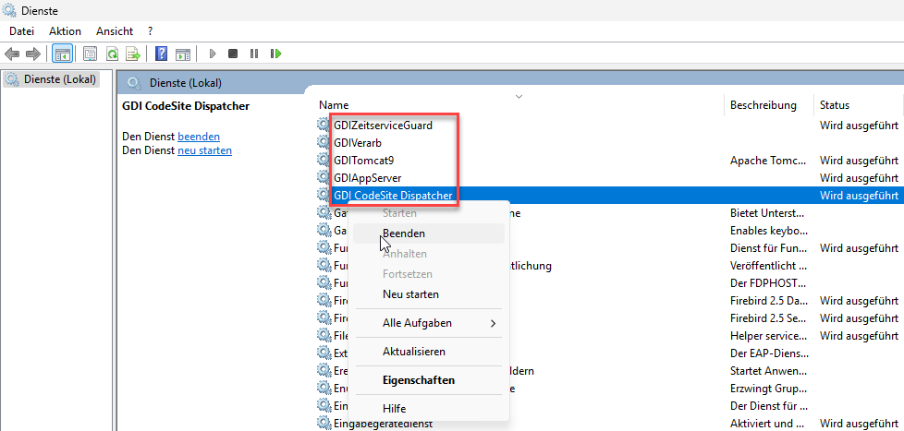Viewport: 904px width, 431px height.
Task: Choose Hilfe in the context menu
Action: (429, 409)
